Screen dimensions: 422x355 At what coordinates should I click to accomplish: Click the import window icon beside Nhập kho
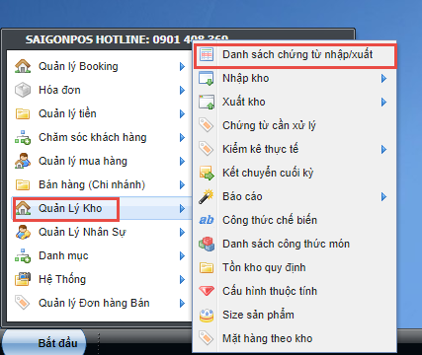pos(207,78)
